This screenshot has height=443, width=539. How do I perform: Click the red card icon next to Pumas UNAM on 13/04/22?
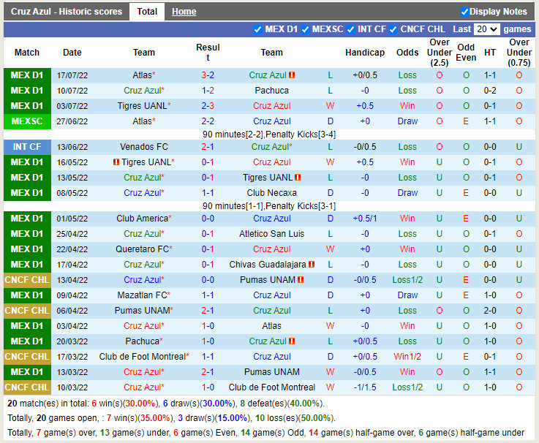click(300, 280)
